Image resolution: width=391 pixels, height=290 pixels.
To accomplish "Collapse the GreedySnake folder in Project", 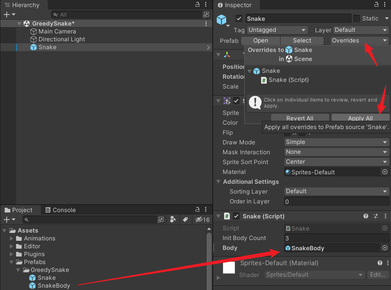I will point(18,270).
